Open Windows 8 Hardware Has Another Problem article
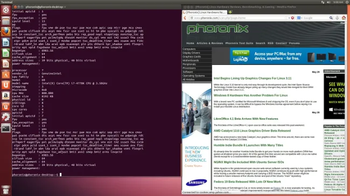350x196 pixels. tap(251, 96)
